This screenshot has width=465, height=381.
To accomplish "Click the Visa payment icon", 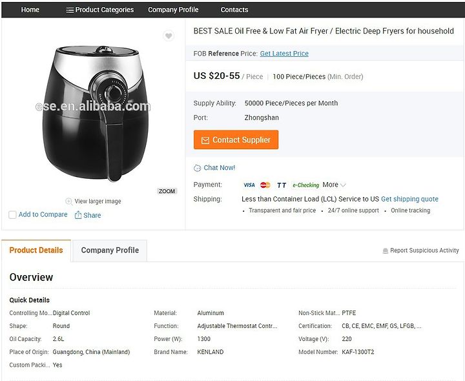I will (x=249, y=185).
